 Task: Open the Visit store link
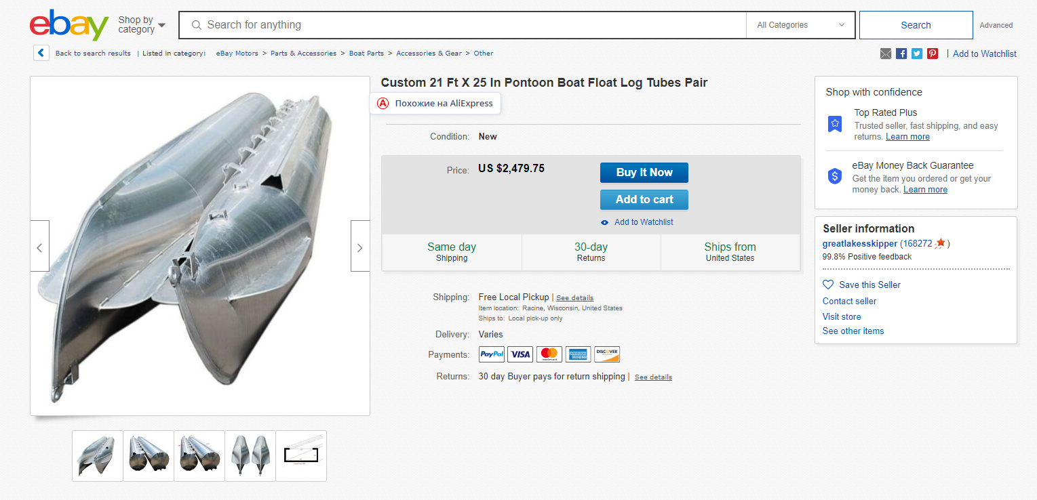(842, 316)
